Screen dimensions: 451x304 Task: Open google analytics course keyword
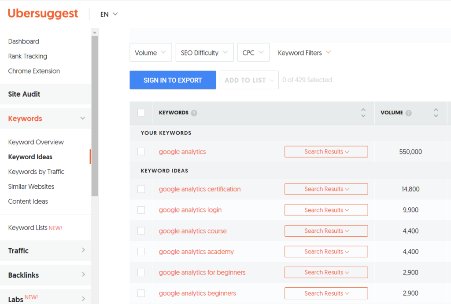coord(193,231)
